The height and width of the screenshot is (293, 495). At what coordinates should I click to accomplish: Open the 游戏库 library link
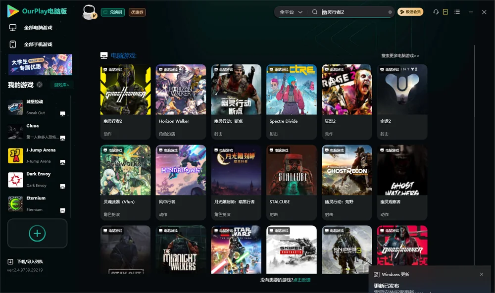point(61,85)
